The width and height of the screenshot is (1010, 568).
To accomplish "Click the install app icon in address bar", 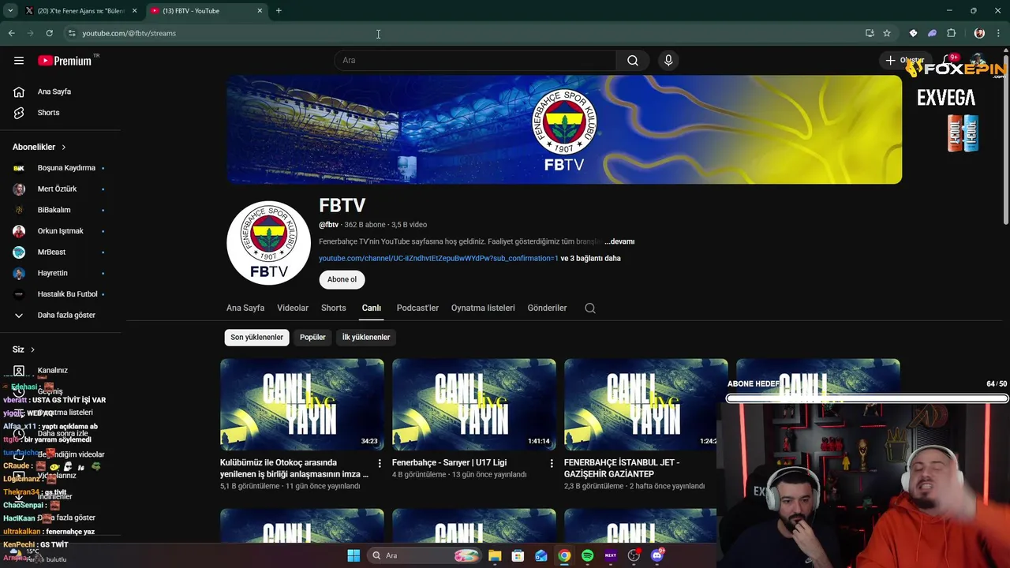I will 870,33.
